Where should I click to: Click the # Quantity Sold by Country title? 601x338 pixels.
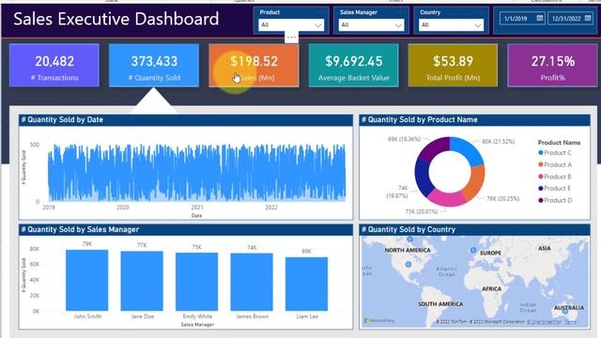(408, 229)
